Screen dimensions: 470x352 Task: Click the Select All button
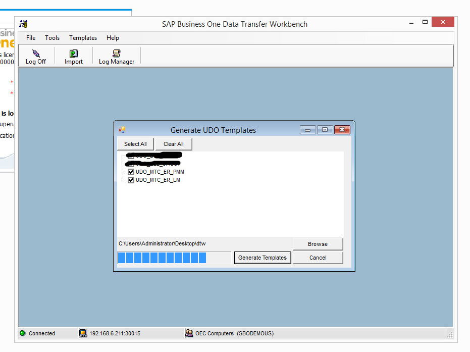click(135, 144)
